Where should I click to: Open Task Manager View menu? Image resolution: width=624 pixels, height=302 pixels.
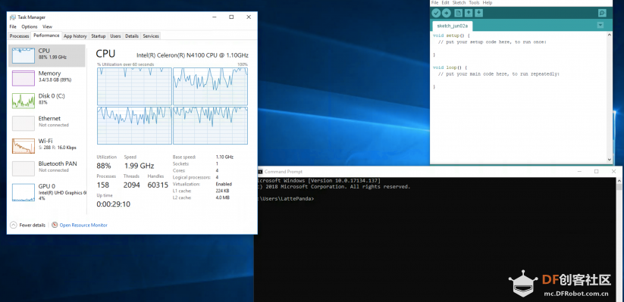coord(47,26)
